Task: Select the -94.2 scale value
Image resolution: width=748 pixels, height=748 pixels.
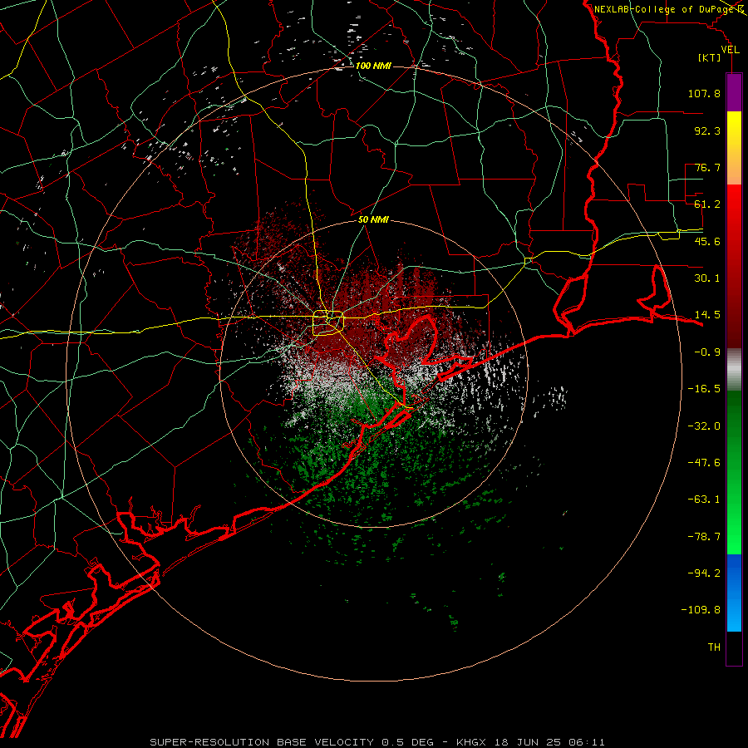Action: point(704,573)
